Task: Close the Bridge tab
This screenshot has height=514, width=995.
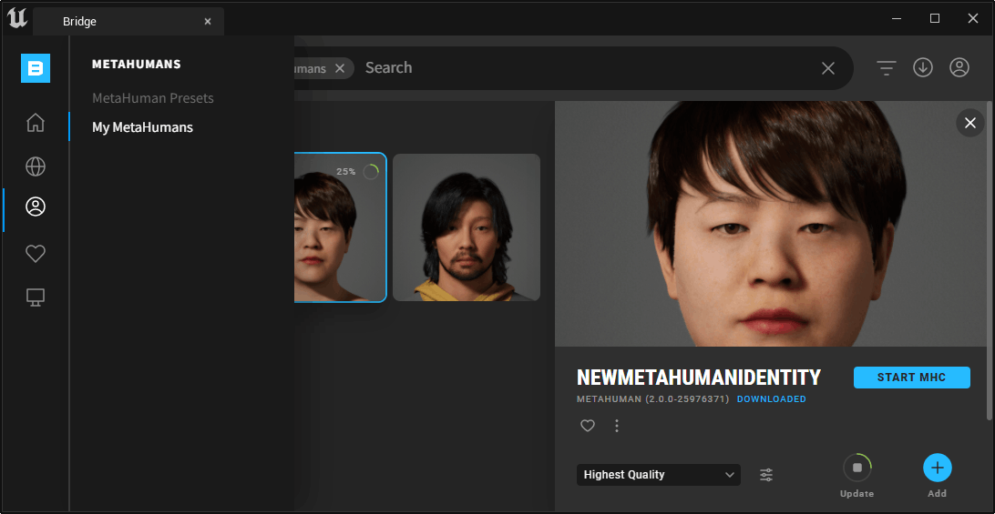Action: coord(208,22)
